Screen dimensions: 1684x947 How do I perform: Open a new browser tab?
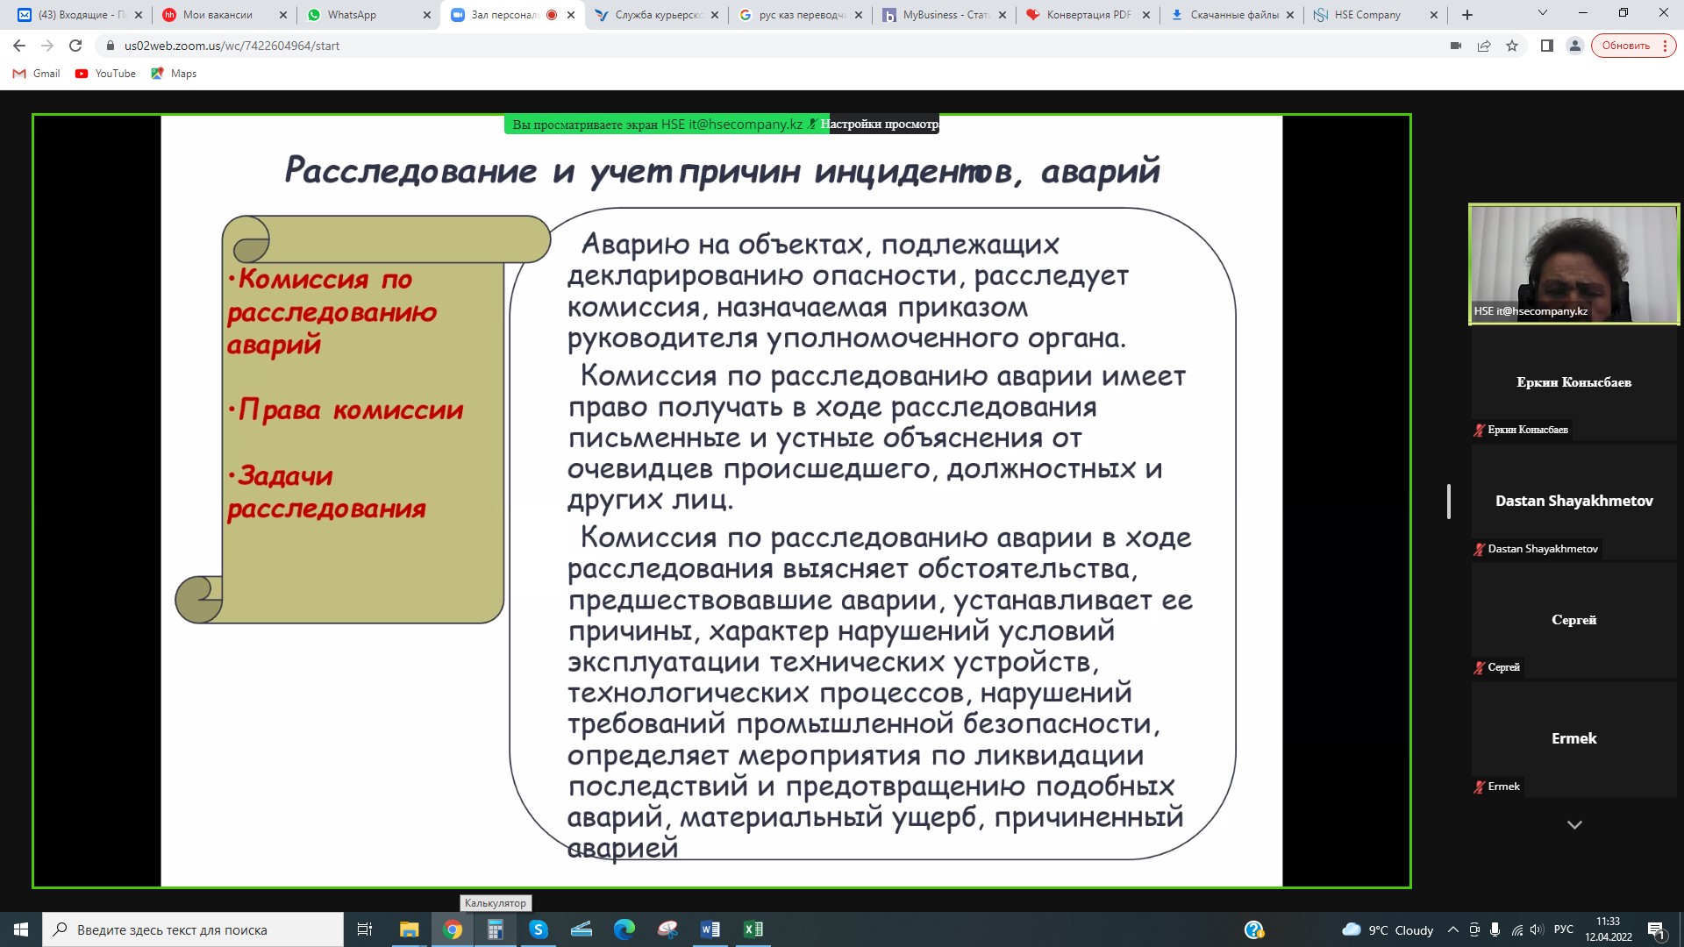(x=1467, y=15)
